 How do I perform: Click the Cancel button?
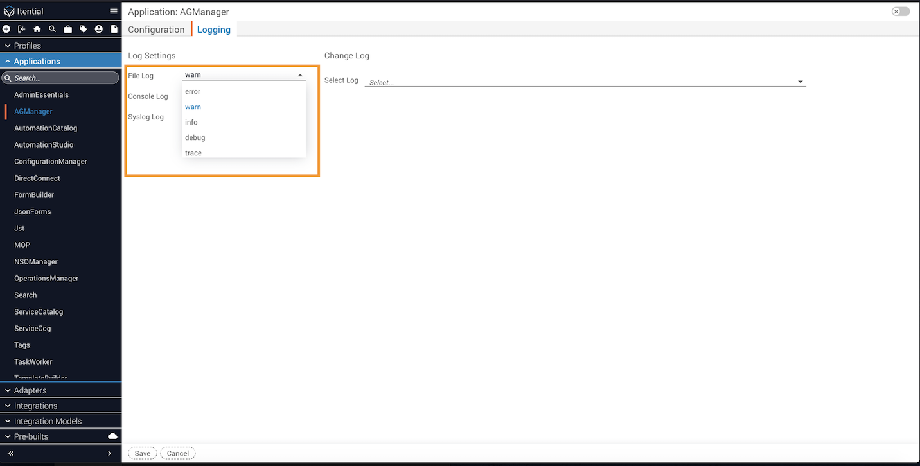click(x=178, y=453)
